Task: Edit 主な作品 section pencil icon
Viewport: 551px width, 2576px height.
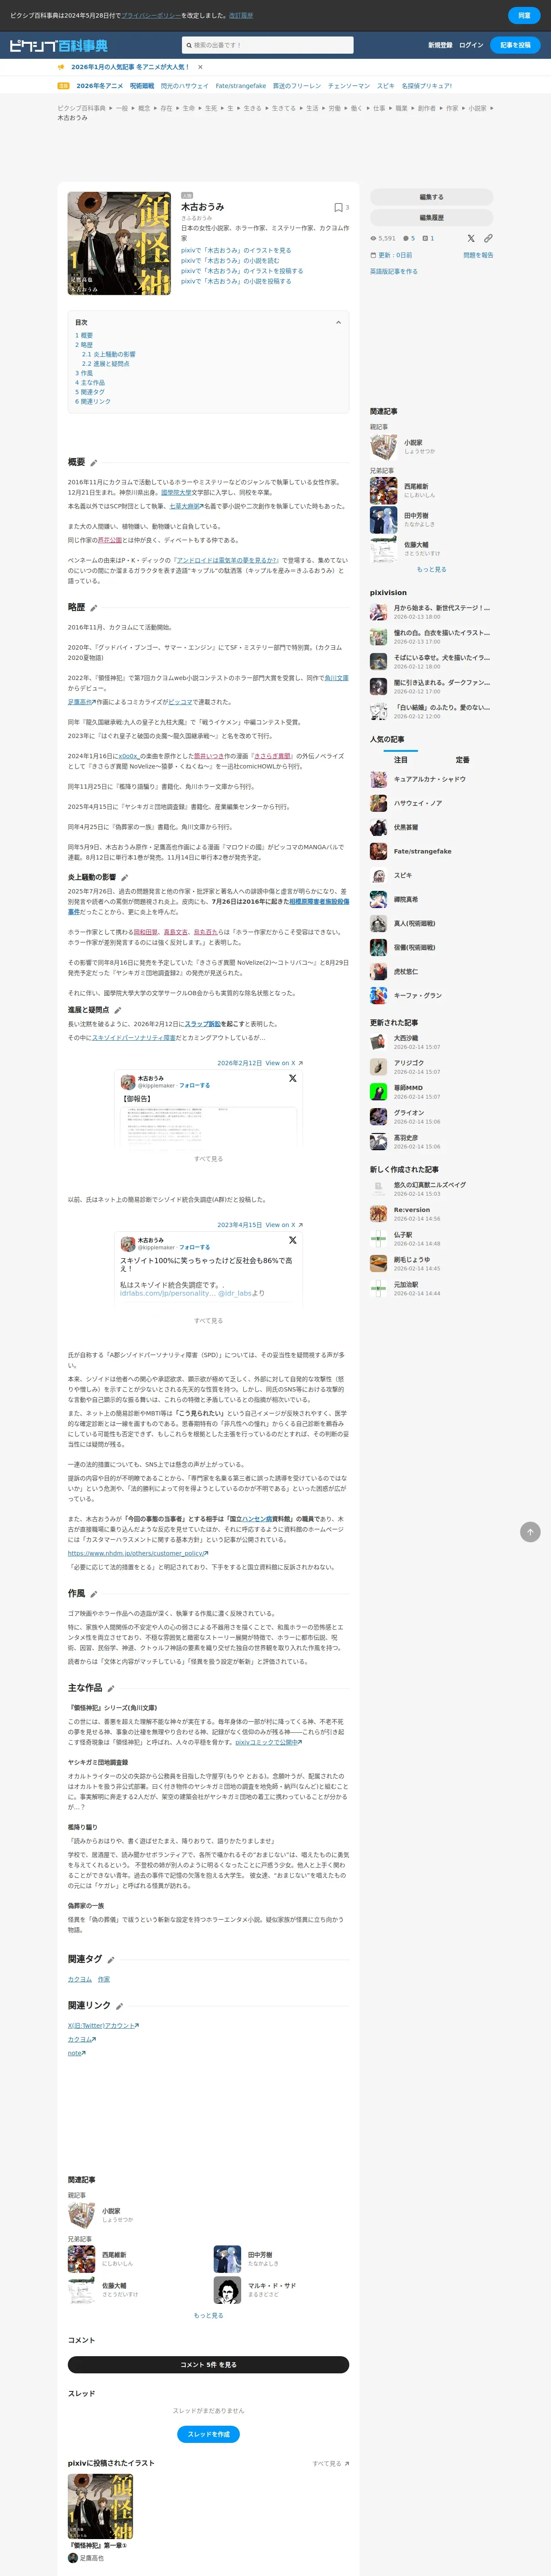Action: point(111,1688)
